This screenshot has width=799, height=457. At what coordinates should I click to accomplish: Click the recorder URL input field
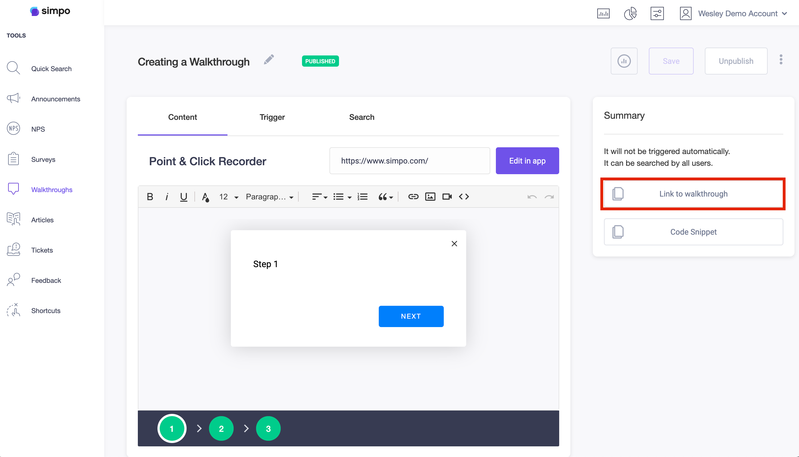[410, 161]
